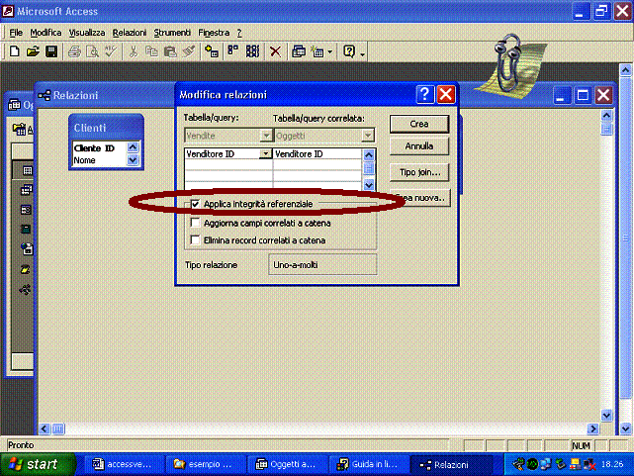Click the Spelling check toolbar icon
This screenshot has height=476, width=634.
point(111,51)
